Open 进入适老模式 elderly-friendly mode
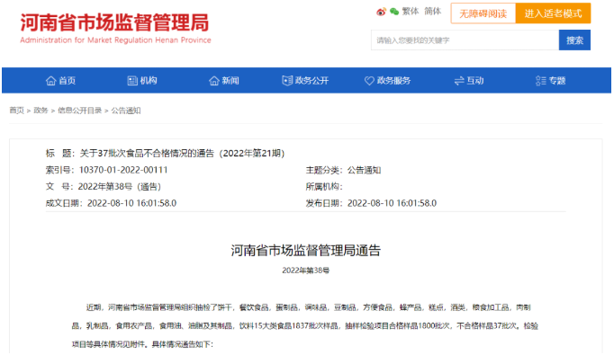Image resolution: width=614 pixels, height=355 pixels. [x=553, y=13]
